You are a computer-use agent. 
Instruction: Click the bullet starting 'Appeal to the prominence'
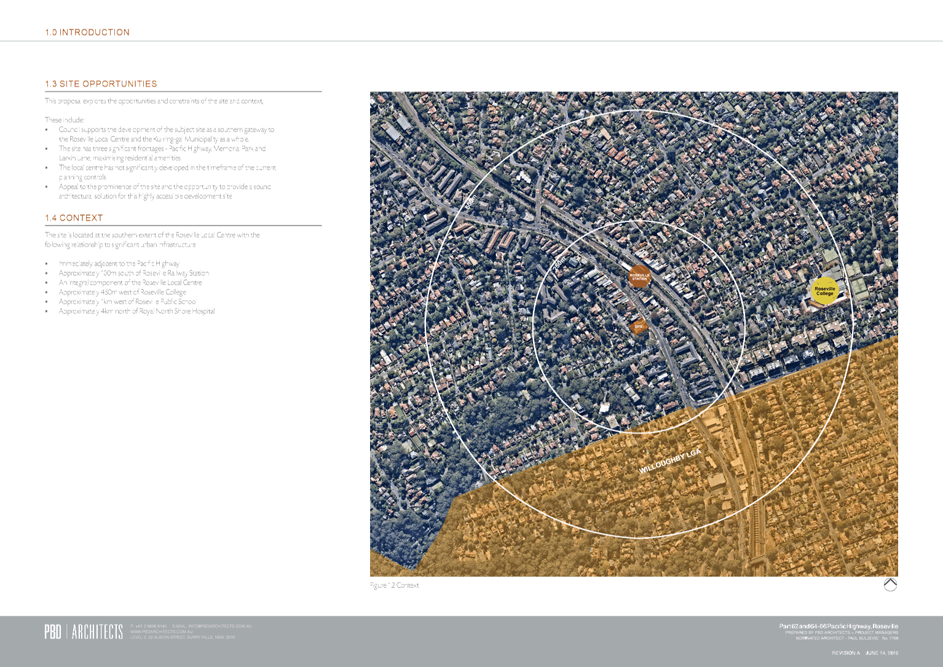tap(165, 191)
